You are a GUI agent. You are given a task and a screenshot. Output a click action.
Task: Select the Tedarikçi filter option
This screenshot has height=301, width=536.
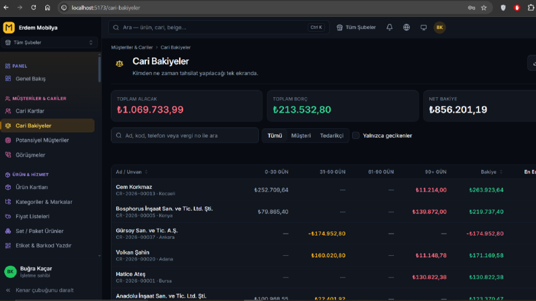point(332,136)
